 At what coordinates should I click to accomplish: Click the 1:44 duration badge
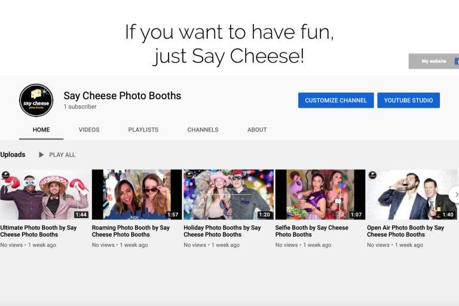(x=81, y=215)
